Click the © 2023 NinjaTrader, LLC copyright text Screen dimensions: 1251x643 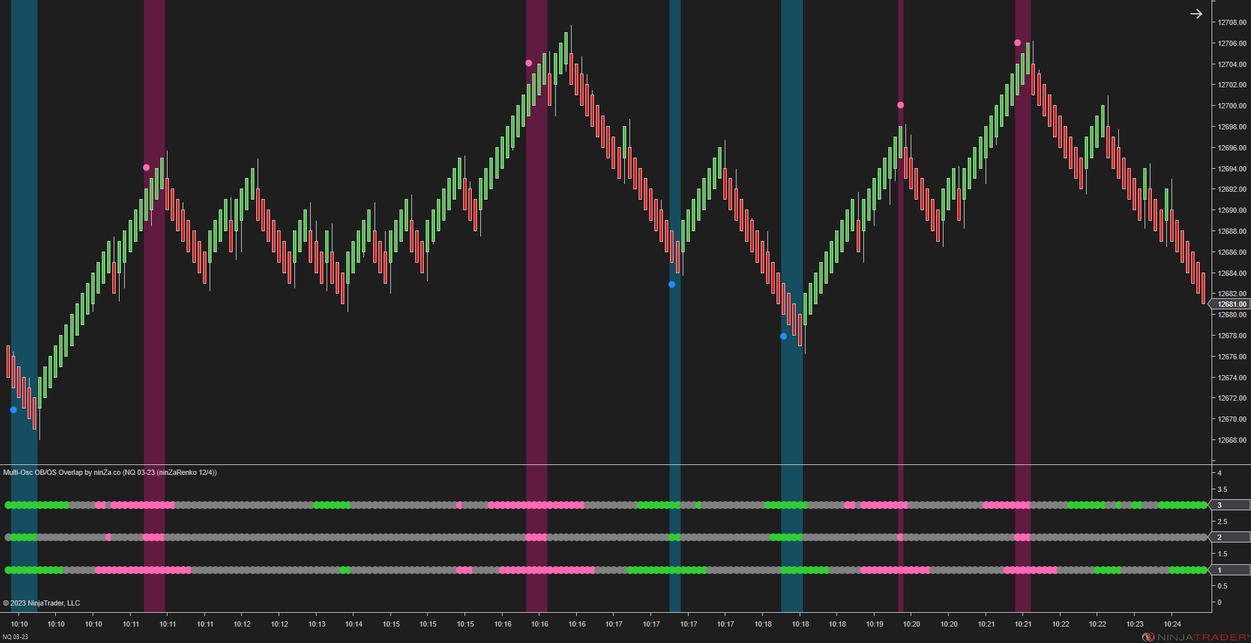41,602
